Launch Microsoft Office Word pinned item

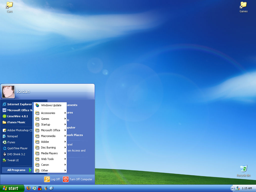(x=17, y=110)
